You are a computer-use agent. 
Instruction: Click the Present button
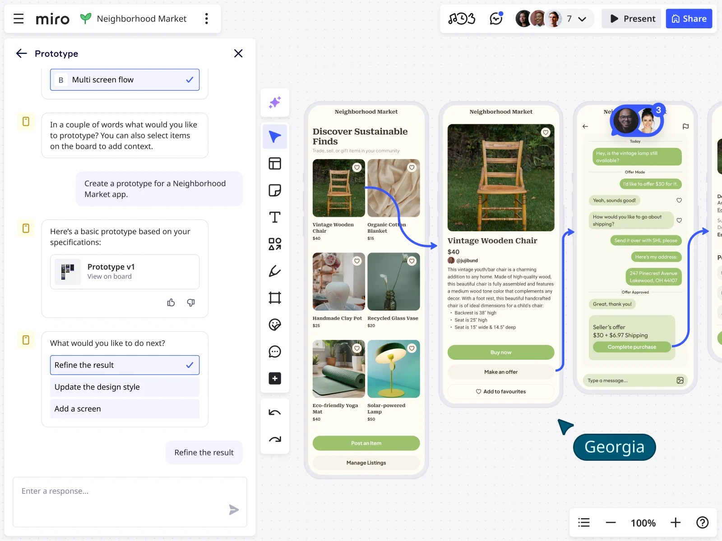[x=631, y=18]
